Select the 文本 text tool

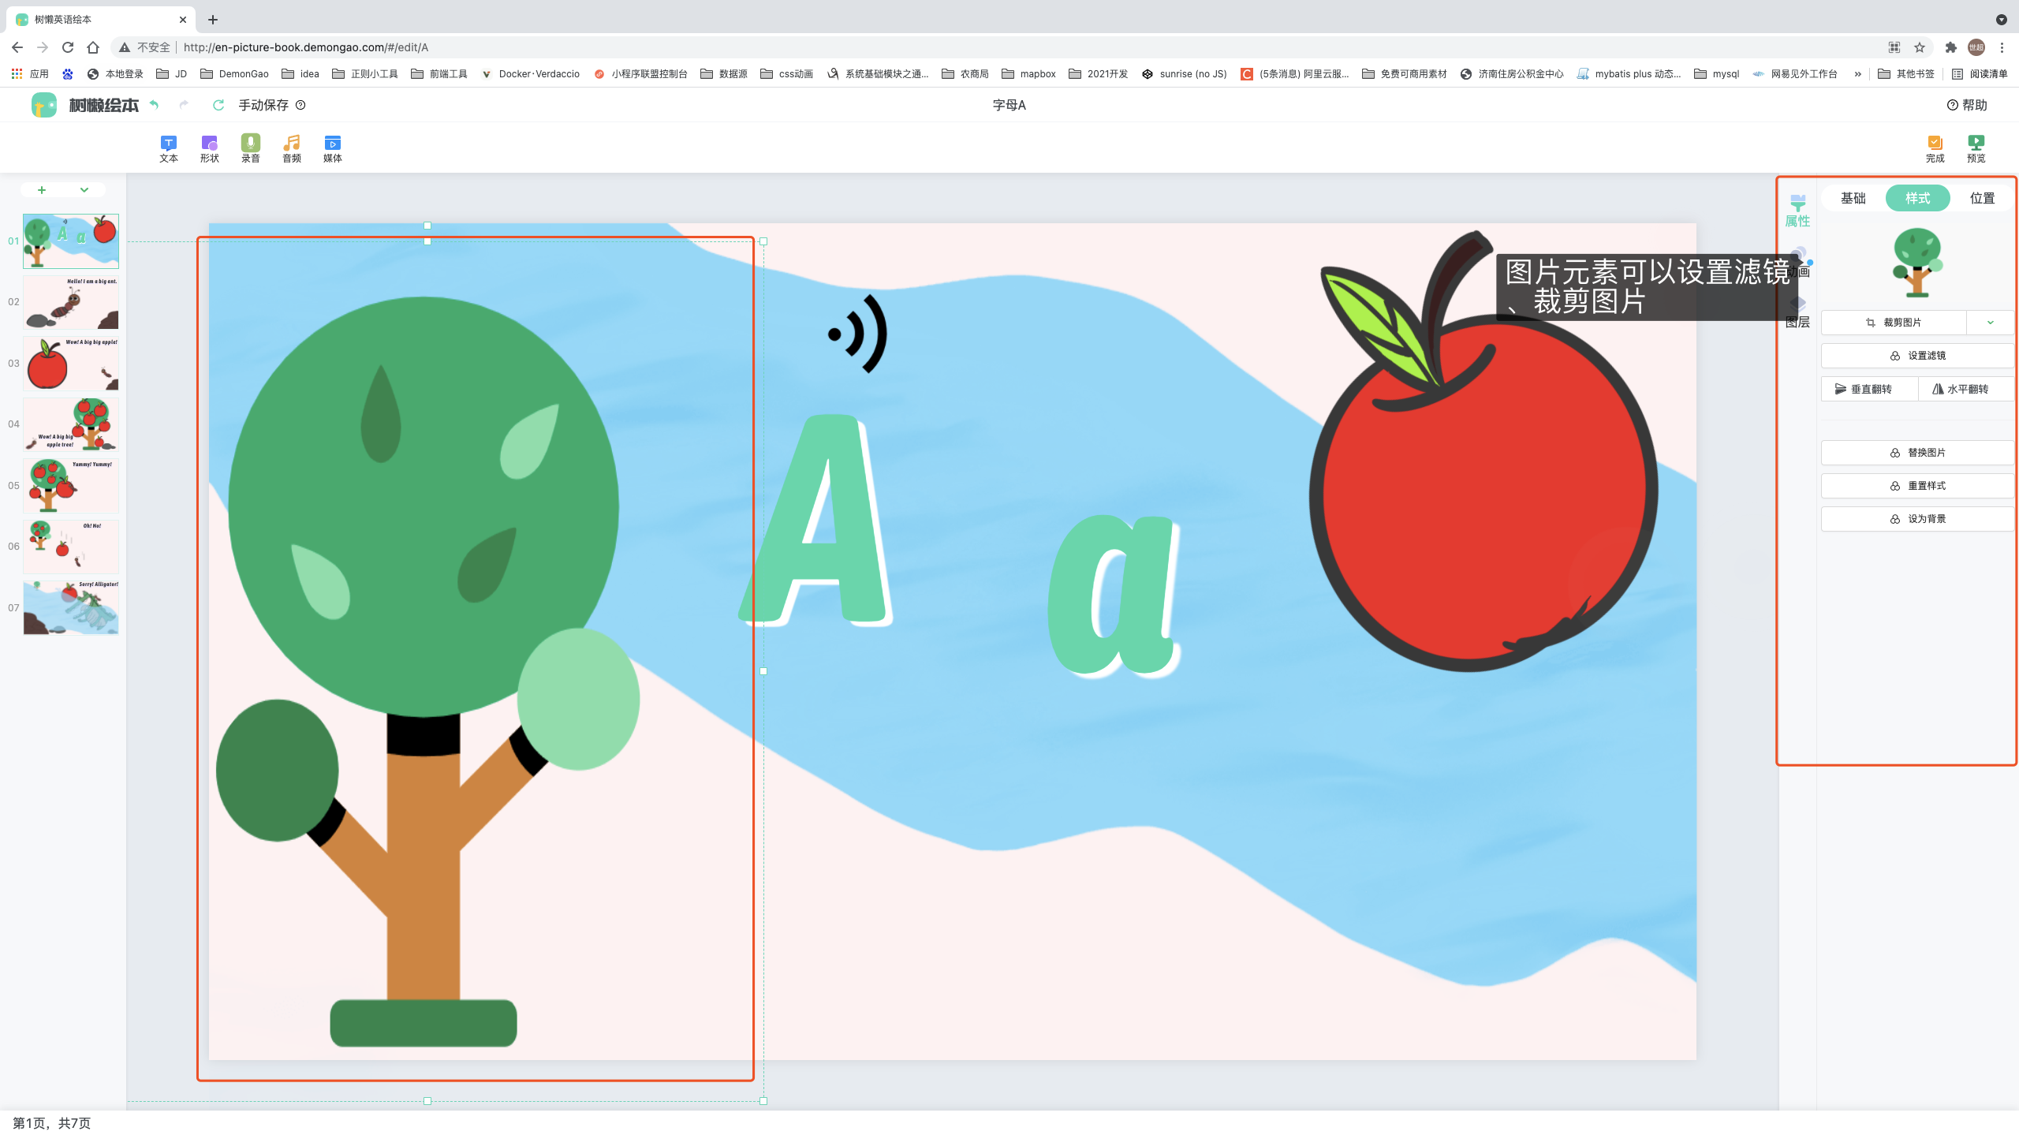pyautogui.click(x=168, y=148)
